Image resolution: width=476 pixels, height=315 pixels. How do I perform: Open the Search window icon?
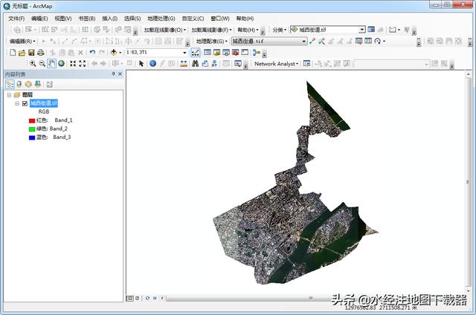click(226, 53)
